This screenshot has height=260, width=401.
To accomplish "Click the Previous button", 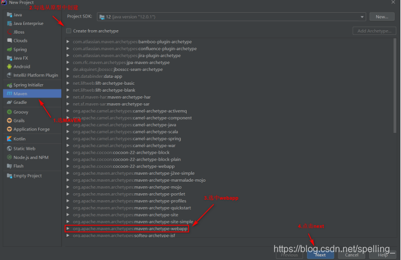I will (x=289, y=255).
